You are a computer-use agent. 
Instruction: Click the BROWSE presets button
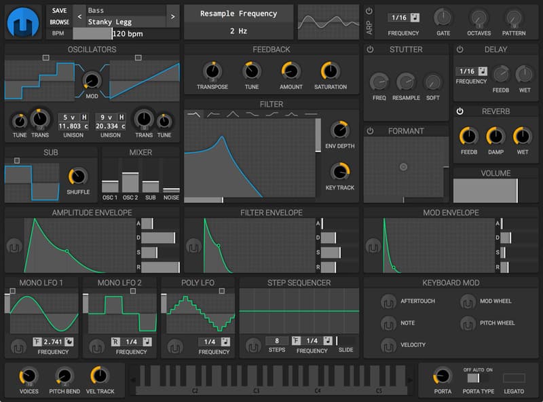60,22
